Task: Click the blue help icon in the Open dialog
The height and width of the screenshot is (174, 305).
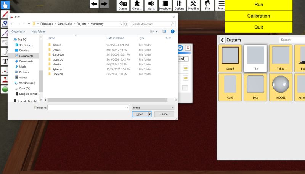Action: 173,32
